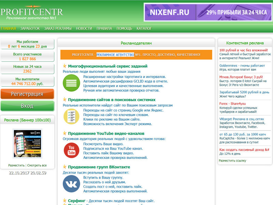Image resolution: width=273 pixels, height=205 pixels.
Task: Click the Разместить ссылку link
Action: (232, 161)
